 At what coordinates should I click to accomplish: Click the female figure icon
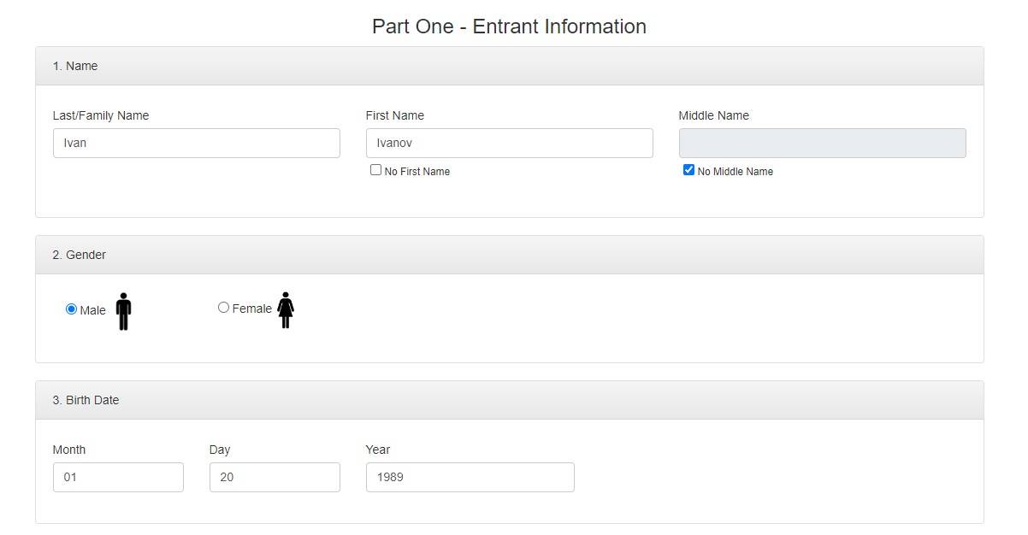(x=286, y=309)
